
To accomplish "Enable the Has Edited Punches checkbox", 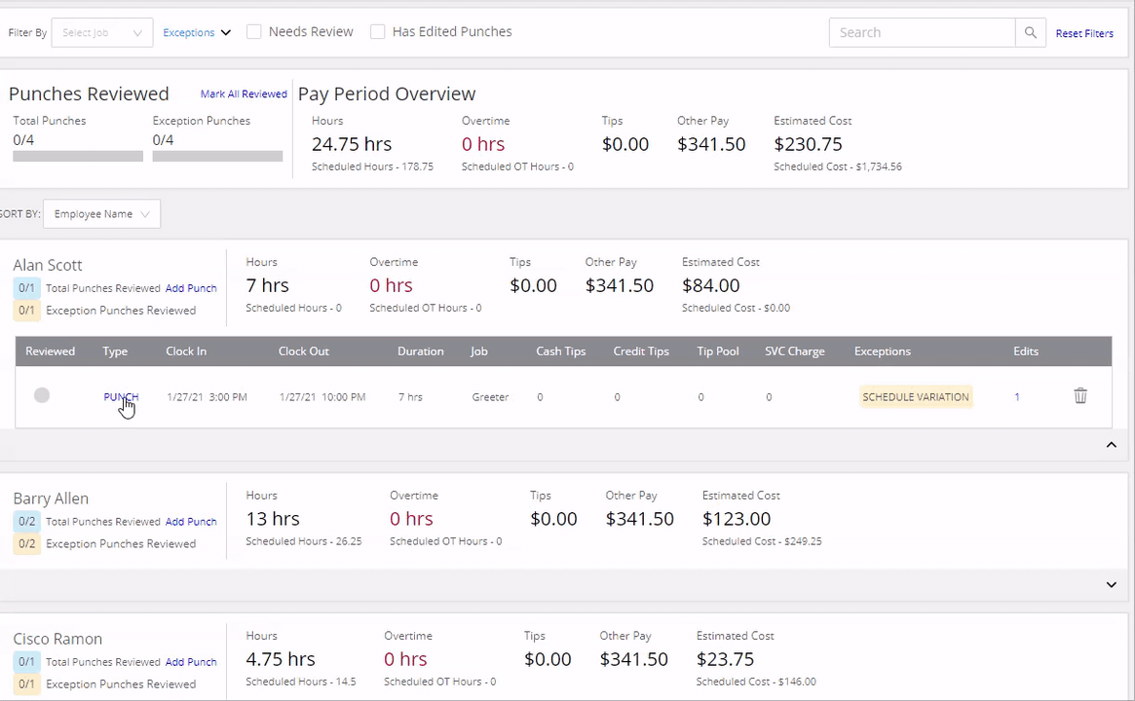I will click(x=377, y=32).
